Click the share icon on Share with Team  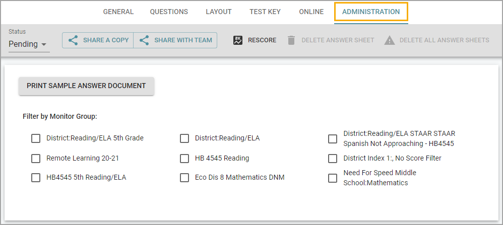(x=144, y=40)
